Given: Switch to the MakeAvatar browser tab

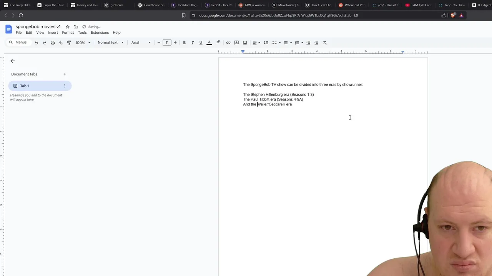Looking at the screenshot, I should pyautogui.click(x=285, y=5).
